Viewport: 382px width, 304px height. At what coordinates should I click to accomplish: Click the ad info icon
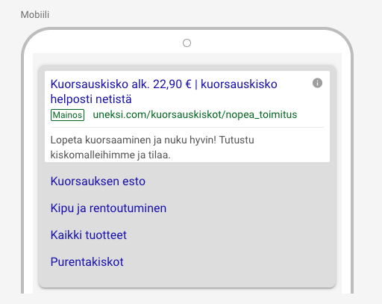point(317,83)
